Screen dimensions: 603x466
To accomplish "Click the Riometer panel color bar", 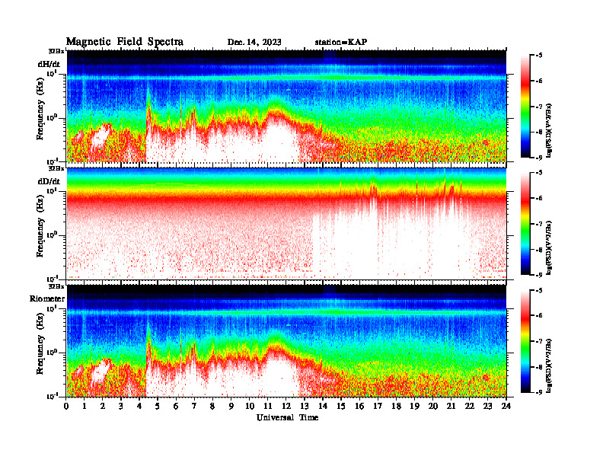I will point(525,341).
